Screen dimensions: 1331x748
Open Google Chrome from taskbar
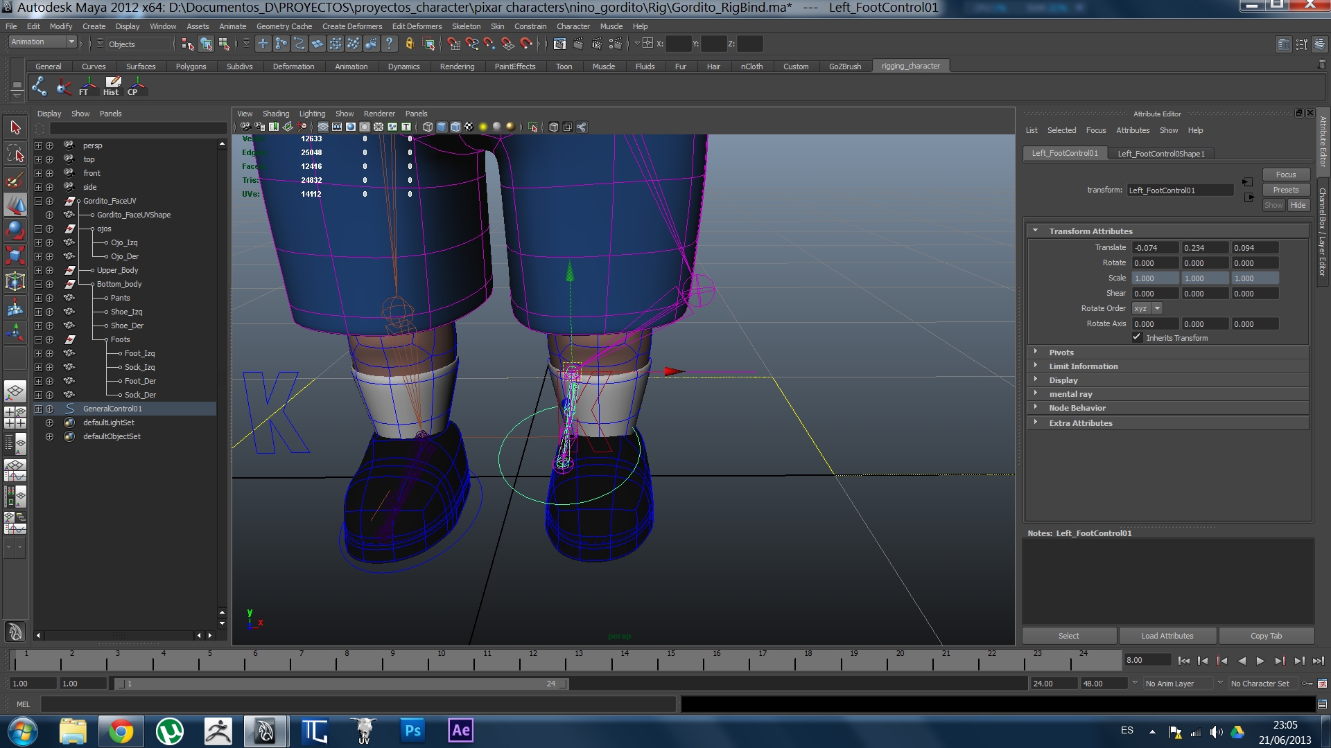coord(121,731)
